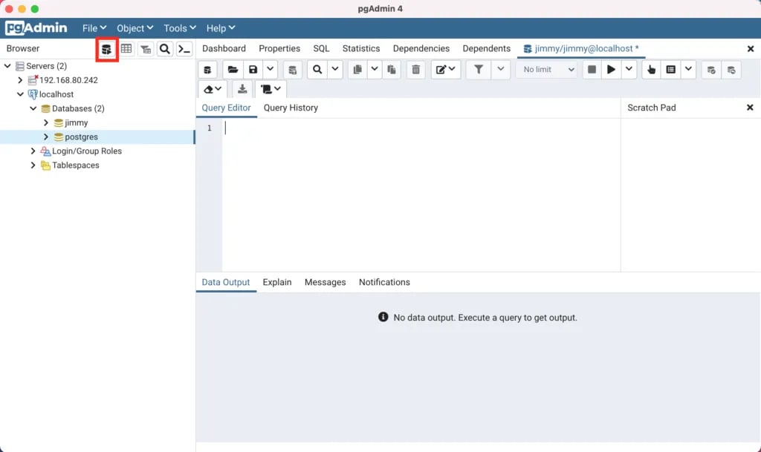Close the Scratch Pad panel
The width and height of the screenshot is (761, 452).
pos(750,108)
